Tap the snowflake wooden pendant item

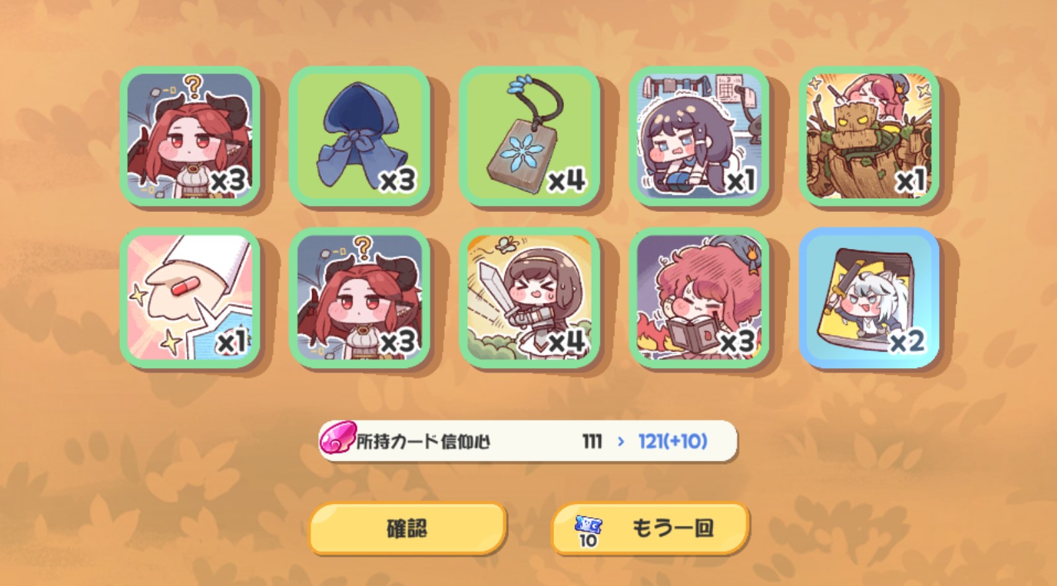click(x=529, y=136)
